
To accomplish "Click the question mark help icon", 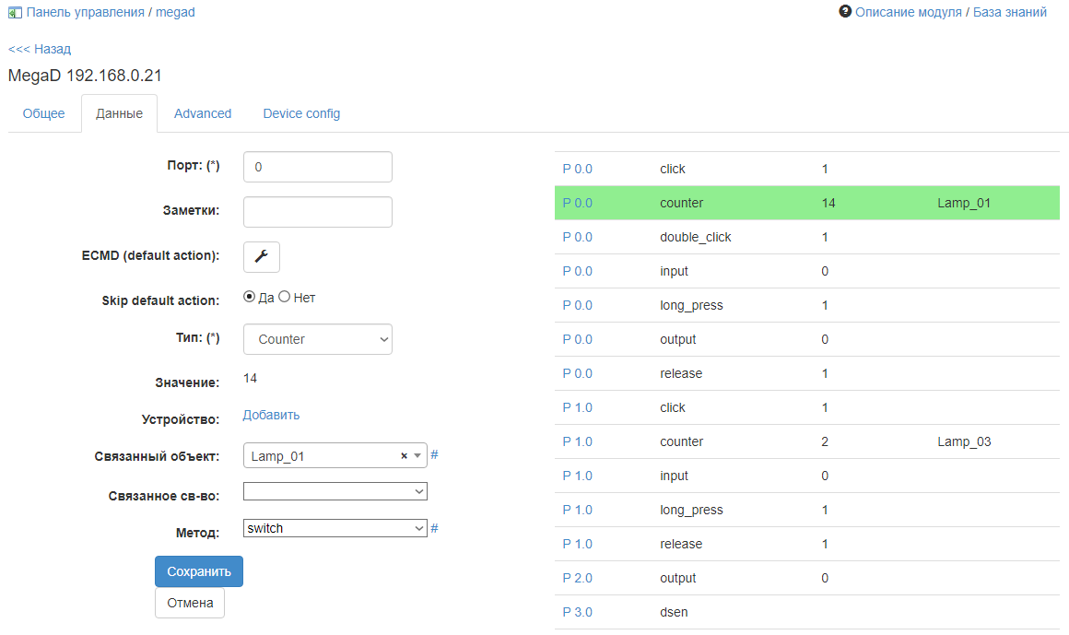I will (x=845, y=12).
